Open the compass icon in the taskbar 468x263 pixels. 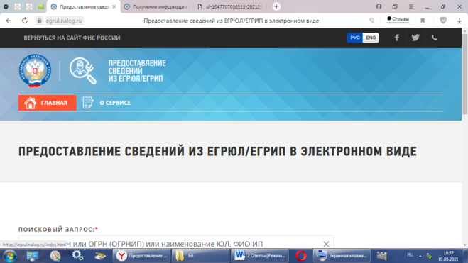tap(55, 256)
